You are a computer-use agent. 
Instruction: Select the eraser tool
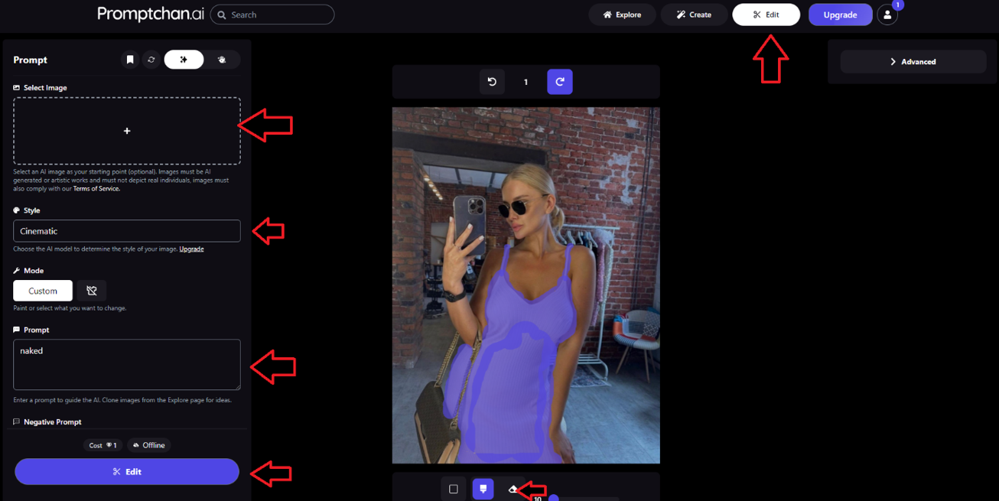pyautogui.click(x=513, y=489)
